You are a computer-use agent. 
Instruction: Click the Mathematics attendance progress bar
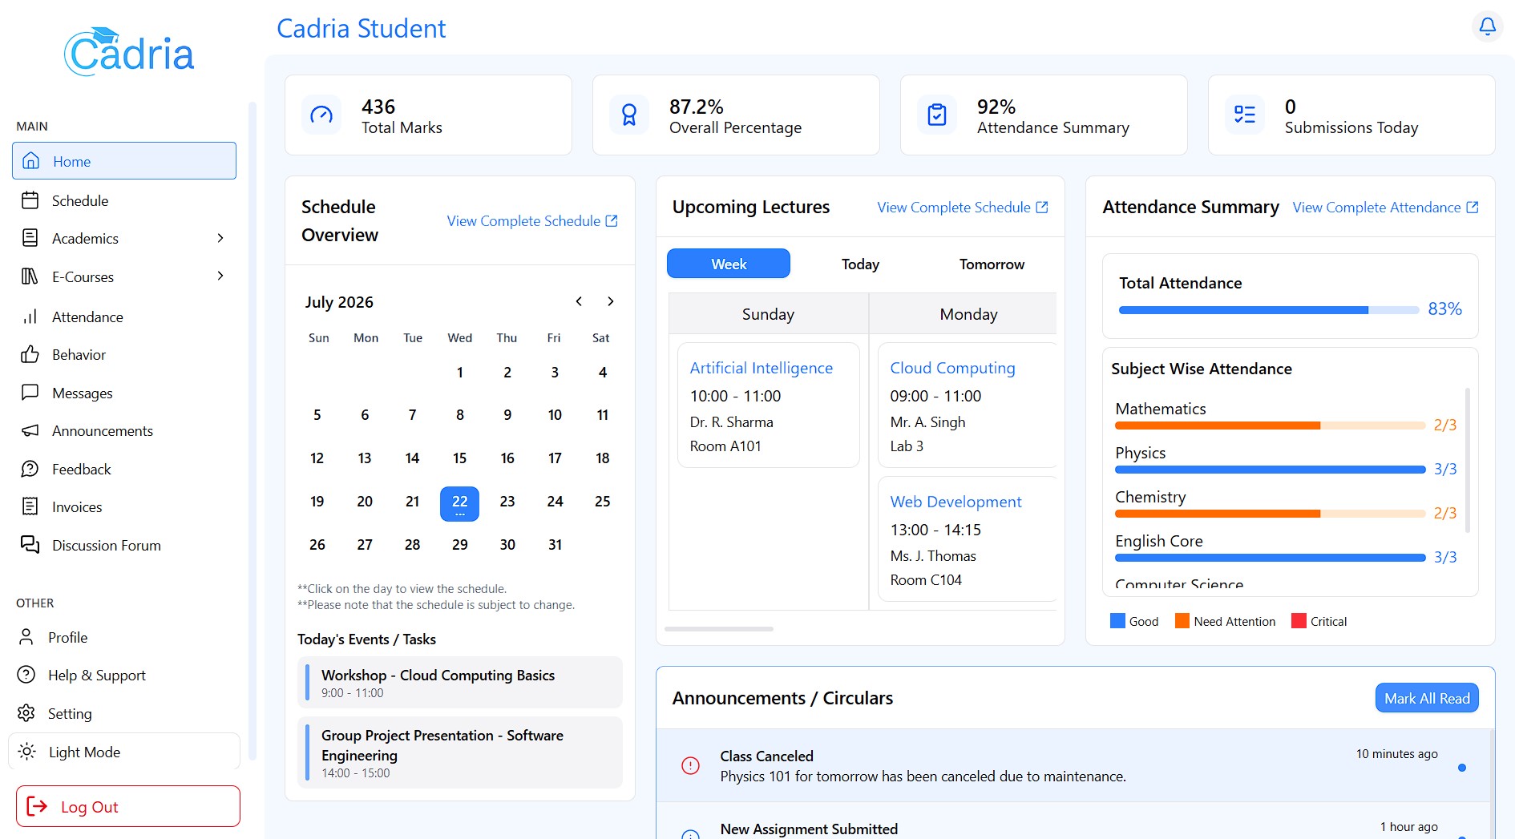pos(1270,426)
